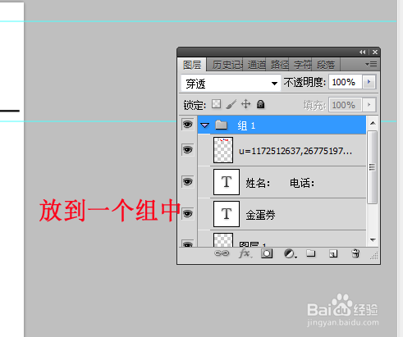Screen dimensions: 403x337
Task: Open blend mode dropdown 穿透
Action: pos(231,83)
